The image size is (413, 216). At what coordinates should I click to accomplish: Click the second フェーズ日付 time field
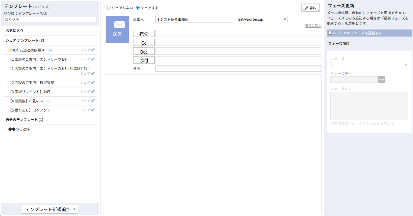366,79
